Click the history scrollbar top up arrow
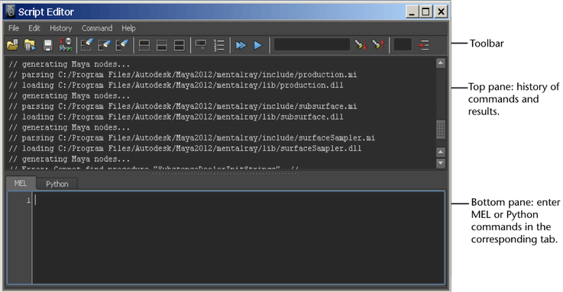 441,63
